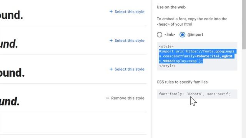Click the <link> option label
246x138 pixels.
coord(170,34)
